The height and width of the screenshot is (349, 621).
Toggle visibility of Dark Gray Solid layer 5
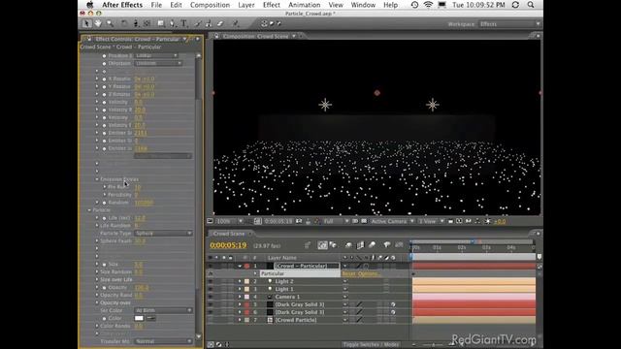pyautogui.click(x=210, y=304)
